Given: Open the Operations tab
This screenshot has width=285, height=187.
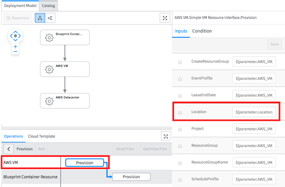Looking at the screenshot, I should [x=14, y=136].
